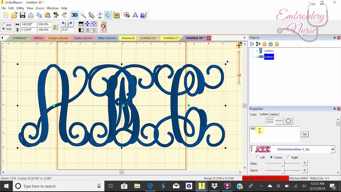Center the design in the hoop
Screen dimensions: 341x192
coord(87,24)
